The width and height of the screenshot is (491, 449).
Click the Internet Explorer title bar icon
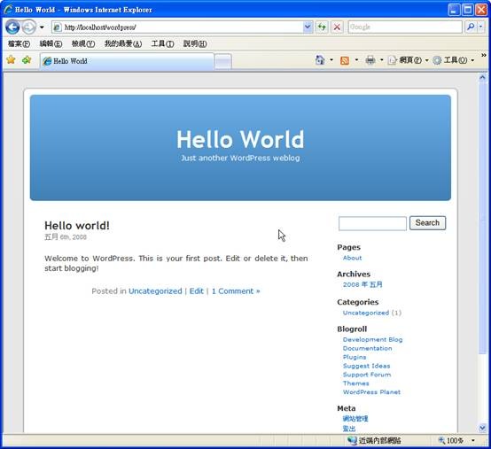click(x=8, y=10)
